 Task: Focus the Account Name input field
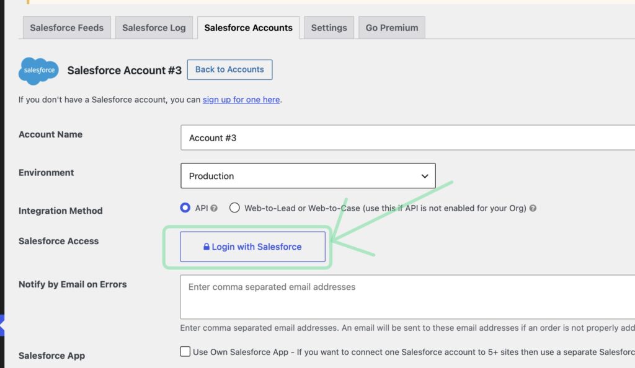pos(408,138)
